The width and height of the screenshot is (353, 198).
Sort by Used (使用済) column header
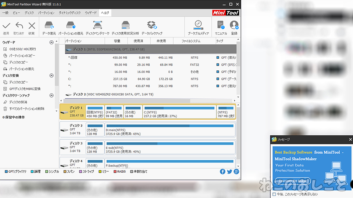tap(139, 41)
